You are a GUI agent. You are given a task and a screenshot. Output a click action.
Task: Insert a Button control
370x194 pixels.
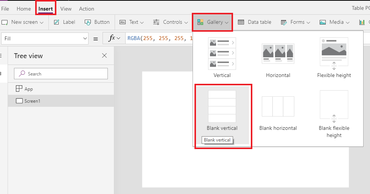click(x=97, y=22)
